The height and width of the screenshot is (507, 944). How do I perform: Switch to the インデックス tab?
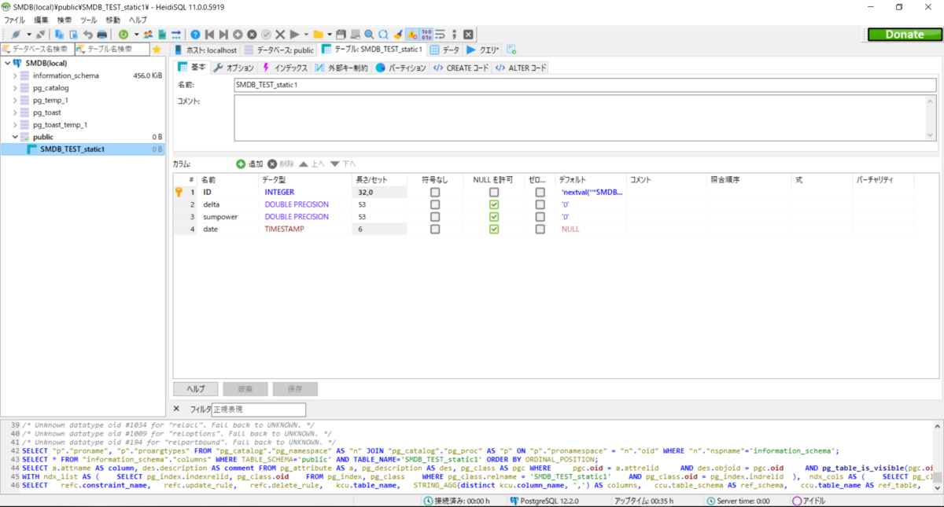284,68
